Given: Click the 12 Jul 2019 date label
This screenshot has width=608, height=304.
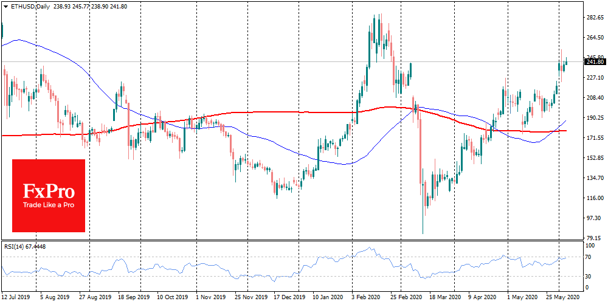Looking at the screenshot, I should pyautogui.click(x=16, y=296).
